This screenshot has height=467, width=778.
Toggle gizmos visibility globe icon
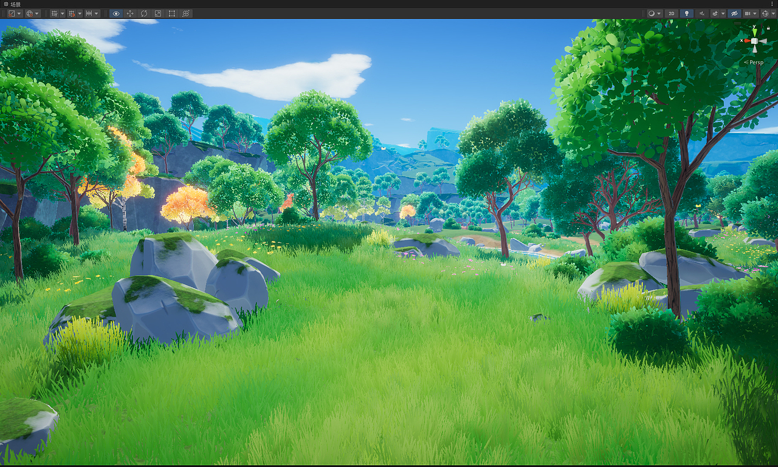765,13
